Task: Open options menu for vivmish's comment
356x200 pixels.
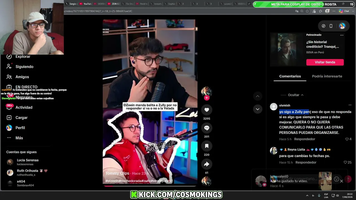Action: click(350, 105)
